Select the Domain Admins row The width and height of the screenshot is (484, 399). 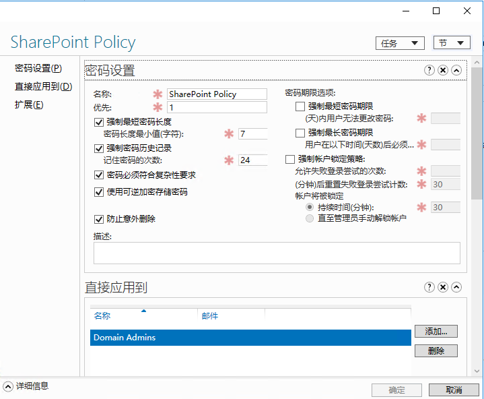pyautogui.click(x=250, y=338)
